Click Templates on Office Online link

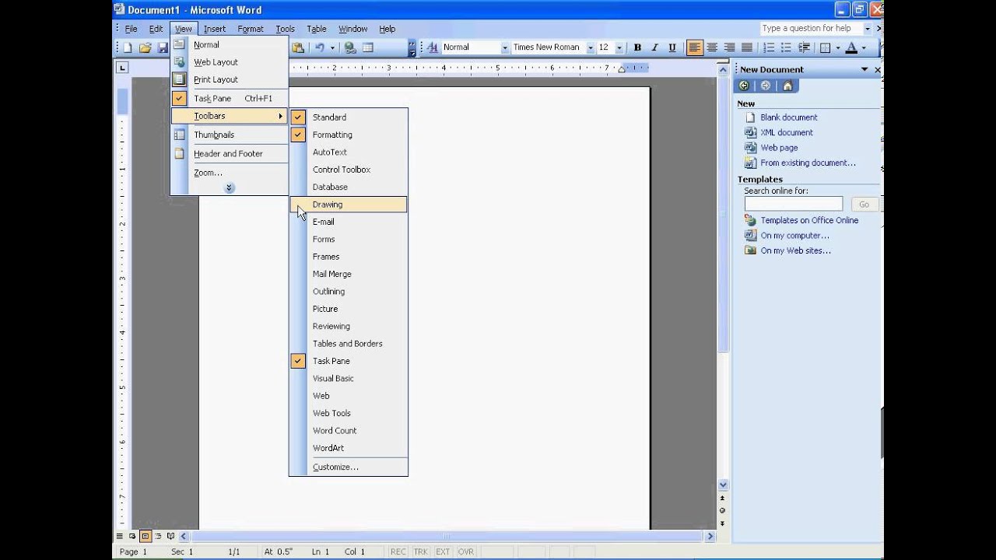click(809, 220)
